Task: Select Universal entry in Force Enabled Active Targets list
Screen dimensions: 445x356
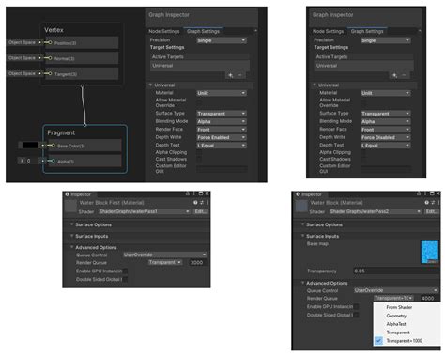Action: click(x=200, y=66)
